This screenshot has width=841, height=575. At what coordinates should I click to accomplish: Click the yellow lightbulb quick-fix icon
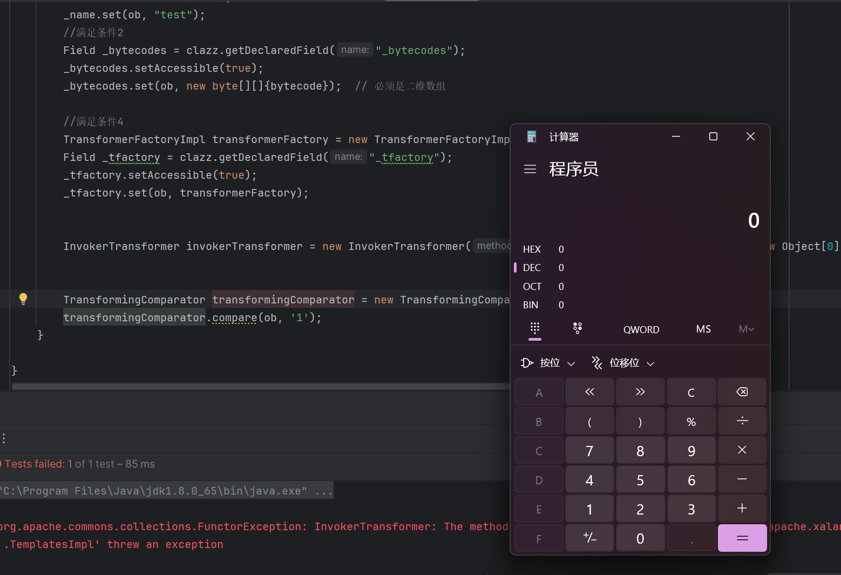point(23,299)
